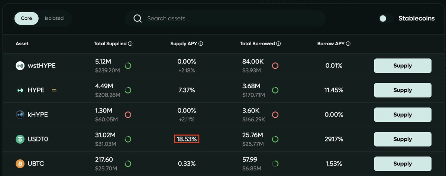Select the wstHYPE asset name
446x176 pixels.
pyautogui.click(x=42, y=66)
